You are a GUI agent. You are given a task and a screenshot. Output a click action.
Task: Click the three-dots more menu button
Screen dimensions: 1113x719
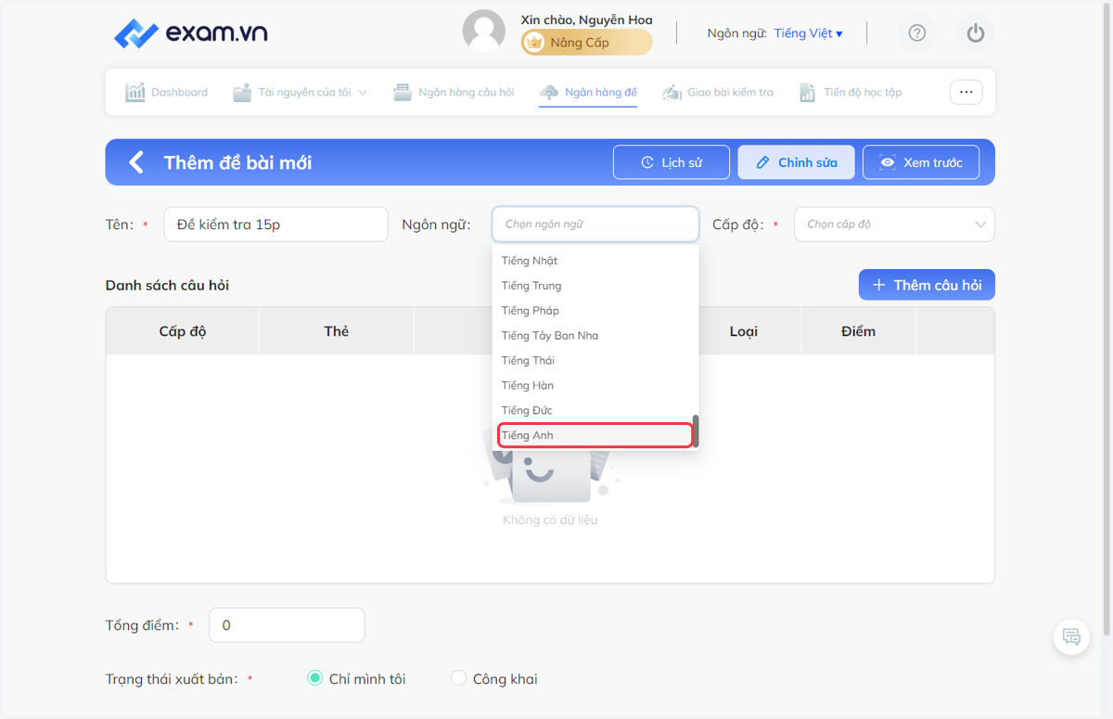click(x=966, y=92)
